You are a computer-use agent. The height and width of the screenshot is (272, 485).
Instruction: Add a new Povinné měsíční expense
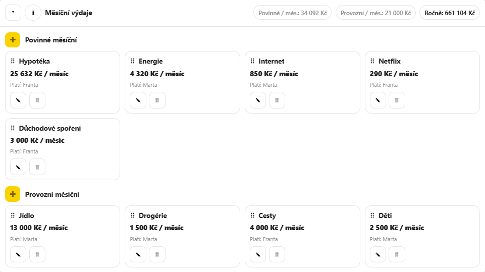13,40
